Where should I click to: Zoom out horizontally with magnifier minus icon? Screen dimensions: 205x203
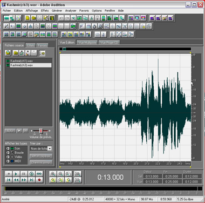[60, 174]
